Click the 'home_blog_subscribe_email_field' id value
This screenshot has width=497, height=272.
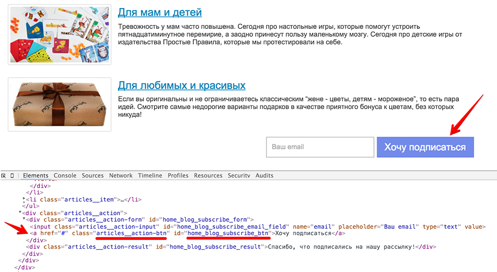(232, 227)
